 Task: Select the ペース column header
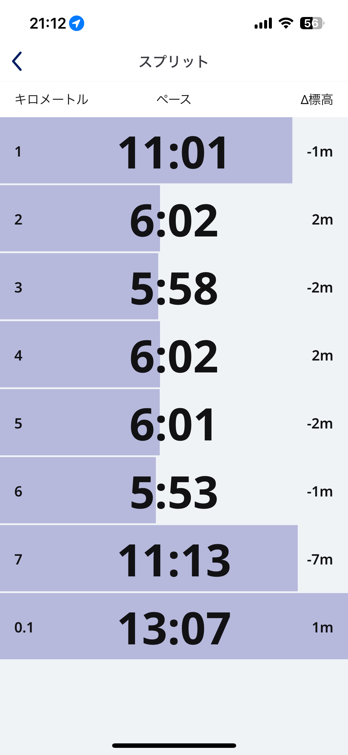pos(174,99)
